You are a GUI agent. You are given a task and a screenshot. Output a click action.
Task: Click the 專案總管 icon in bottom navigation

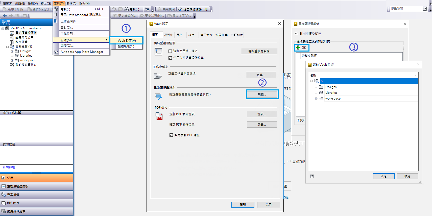coord(4,195)
